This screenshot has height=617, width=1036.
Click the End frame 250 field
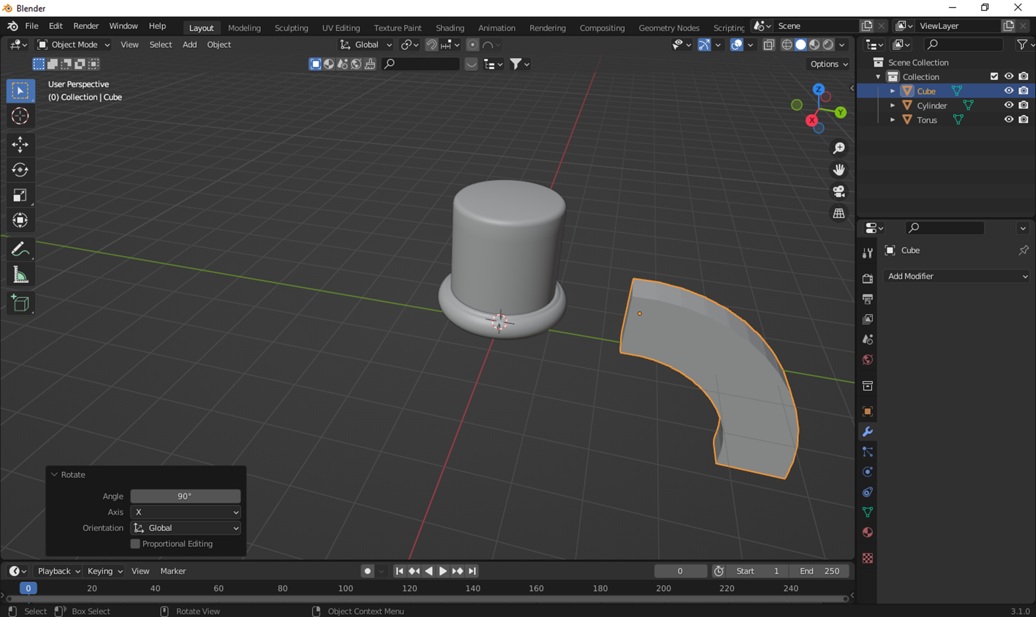click(820, 571)
